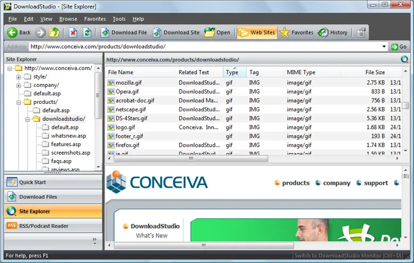
Task: Click the Refresh page icon
Action: pos(87,33)
